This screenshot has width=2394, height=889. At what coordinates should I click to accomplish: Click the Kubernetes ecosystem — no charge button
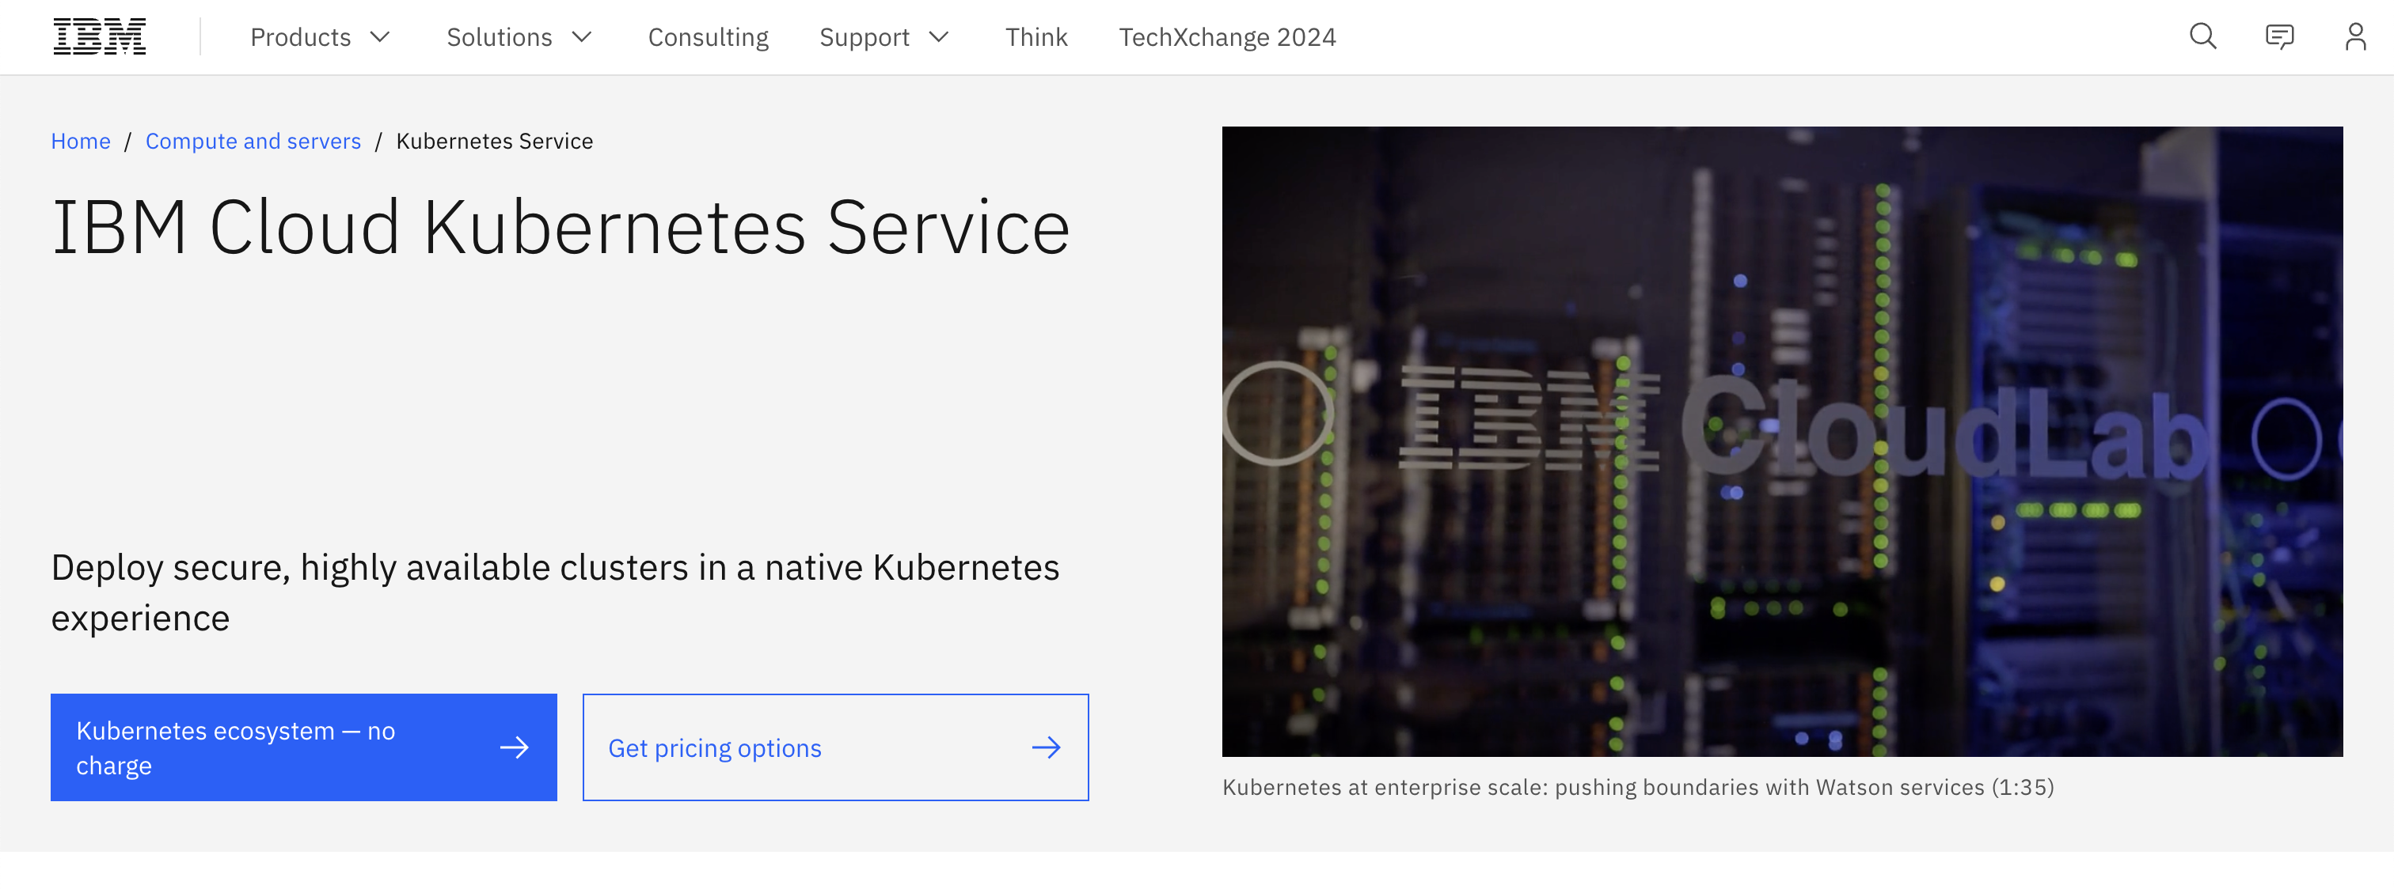tap(304, 747)
